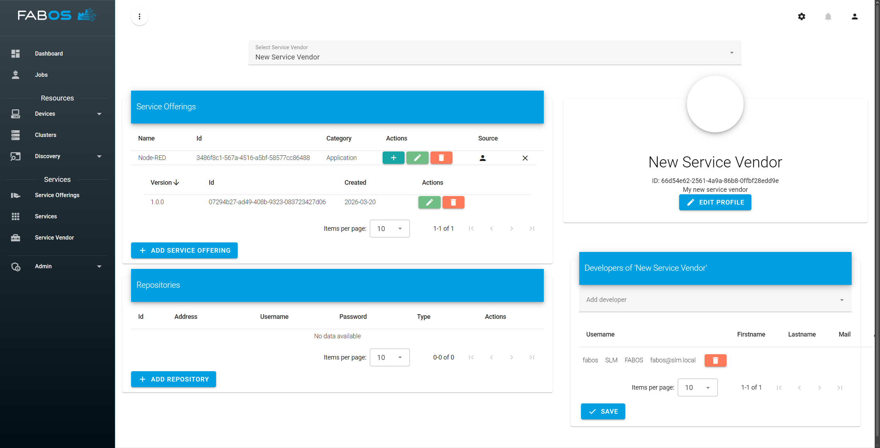Delete the Node-RED service offering
The image size is (880, 448).
[x=441, y=158]
